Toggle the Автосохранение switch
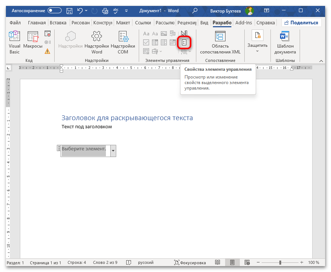This screenshot has width=331, height=272. [x=55, y=11]
